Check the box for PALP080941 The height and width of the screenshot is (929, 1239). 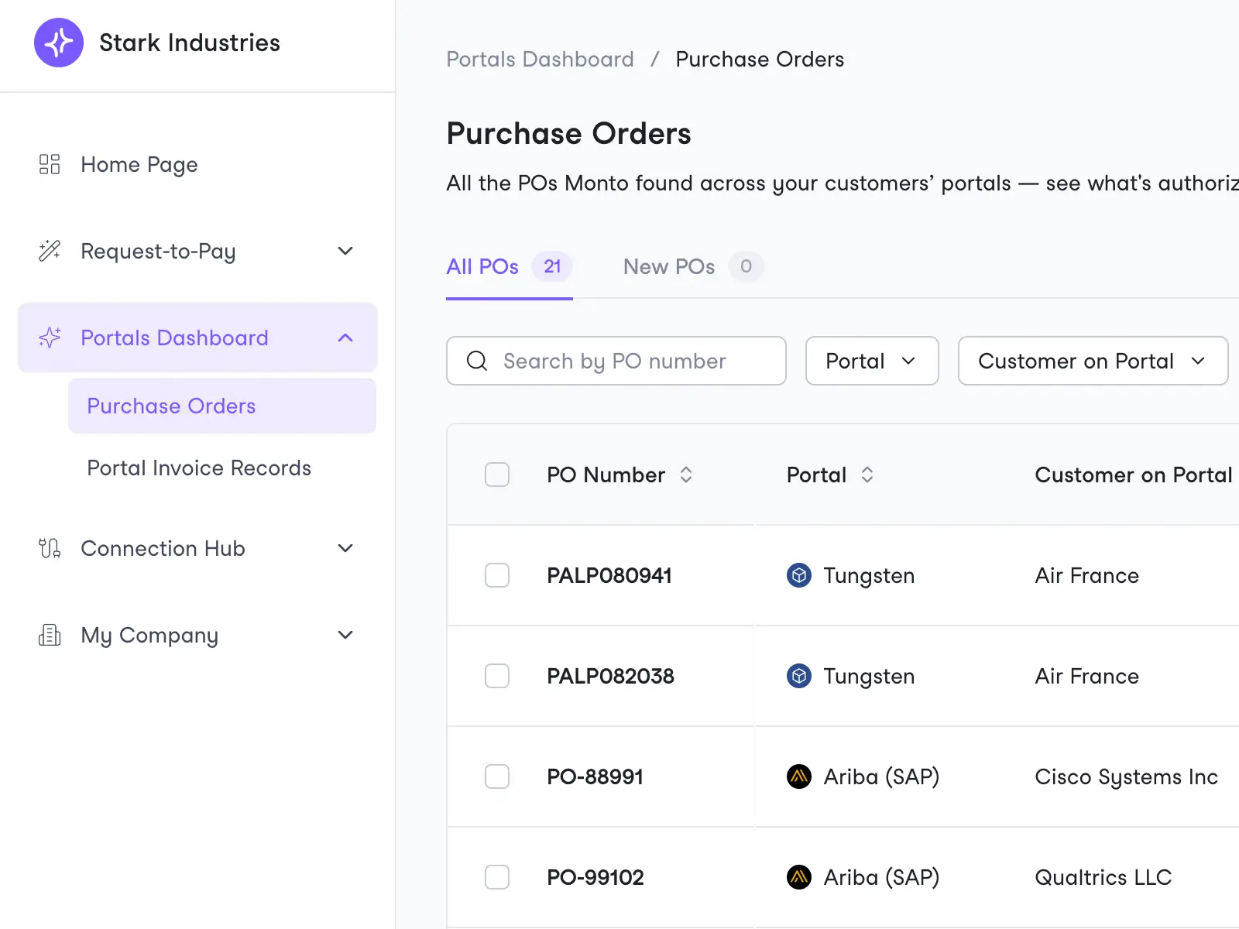[x=497, y=575]
